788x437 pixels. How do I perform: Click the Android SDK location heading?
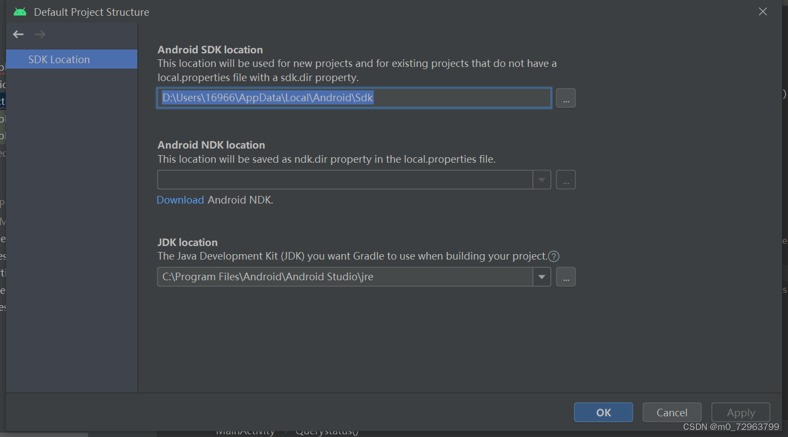pos(210,50)
